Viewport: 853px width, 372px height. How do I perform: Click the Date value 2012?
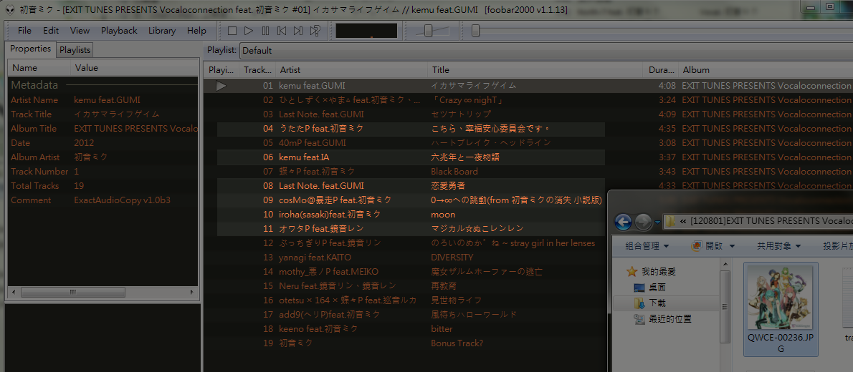click(x=84, y=143)
